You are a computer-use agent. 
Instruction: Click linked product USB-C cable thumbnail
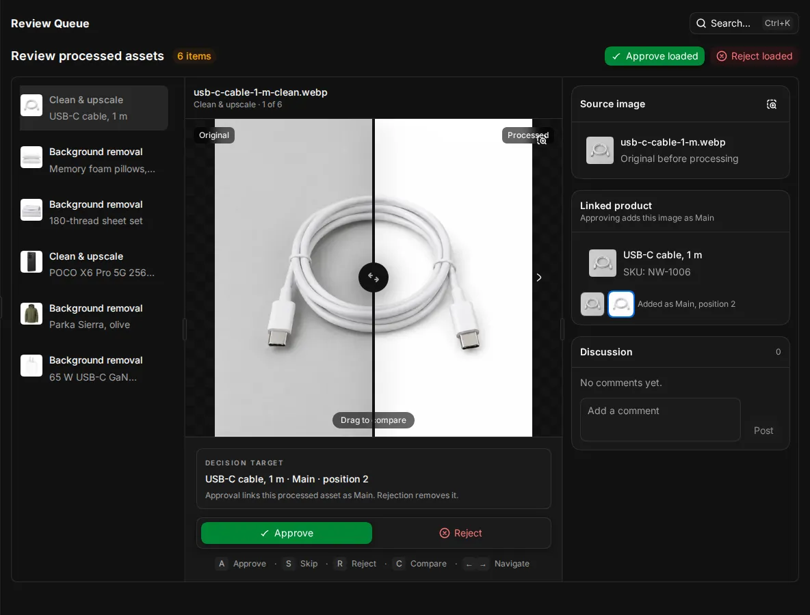point(603,263)
